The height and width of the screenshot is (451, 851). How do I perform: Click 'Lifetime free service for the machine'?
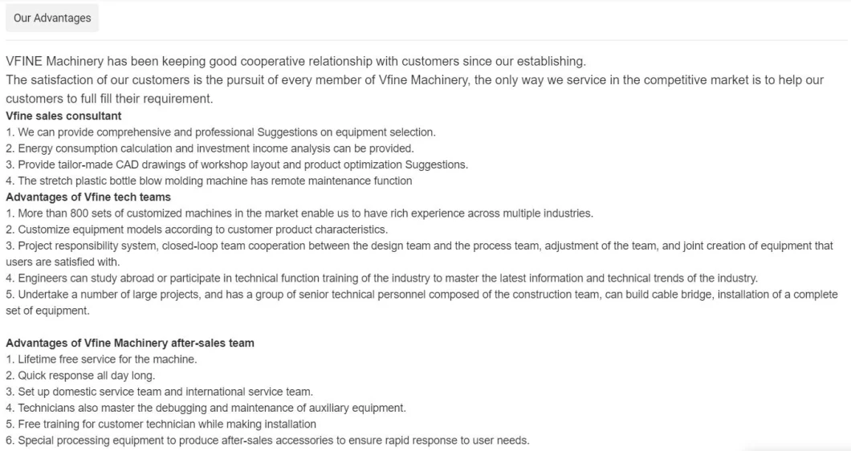point(101,360)
